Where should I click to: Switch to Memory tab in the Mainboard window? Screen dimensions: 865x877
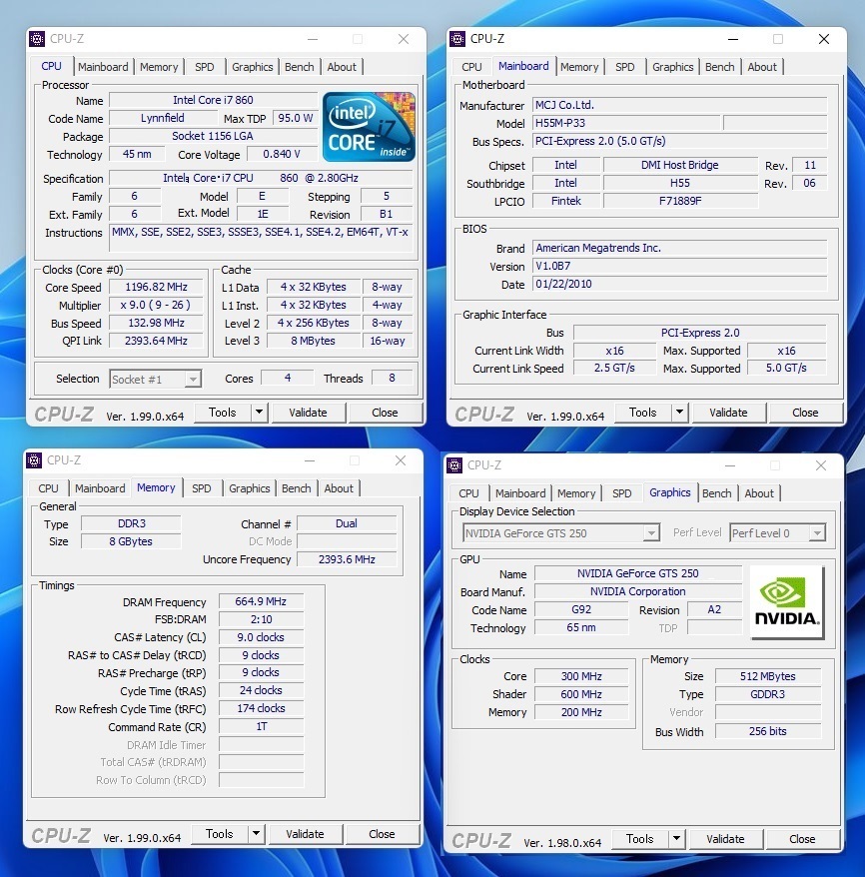tap(579, 67)
